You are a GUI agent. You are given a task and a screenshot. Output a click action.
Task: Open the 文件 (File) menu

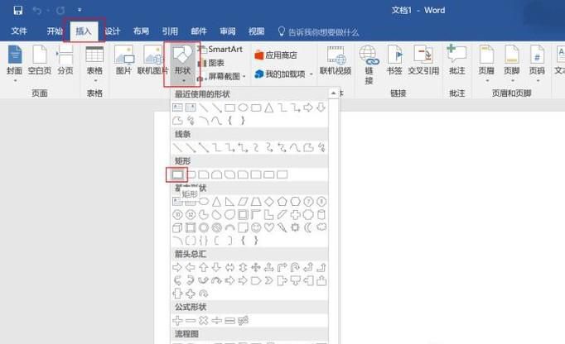pos(19,31)
